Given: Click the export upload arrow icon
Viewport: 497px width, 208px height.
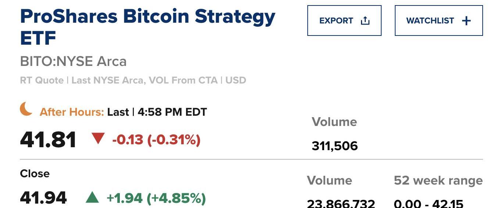Looking at the screenshot, I should pyautogui.click(x=365, y=21).
